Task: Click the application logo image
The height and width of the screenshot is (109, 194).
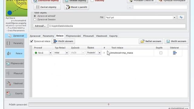Action: point(17,8)
